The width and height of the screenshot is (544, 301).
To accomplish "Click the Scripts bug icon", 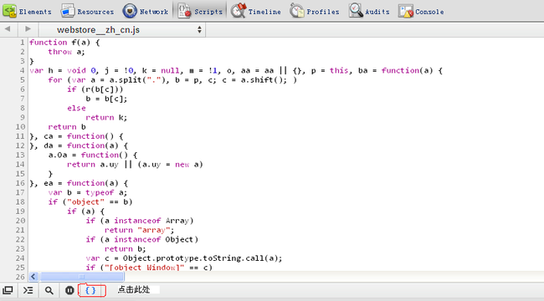I will pos(184,11).
